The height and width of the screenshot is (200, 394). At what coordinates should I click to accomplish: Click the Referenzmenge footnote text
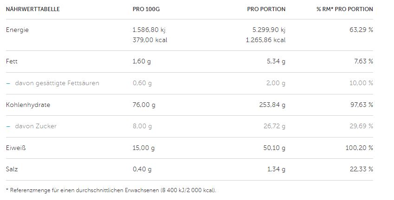click(111, 190)
